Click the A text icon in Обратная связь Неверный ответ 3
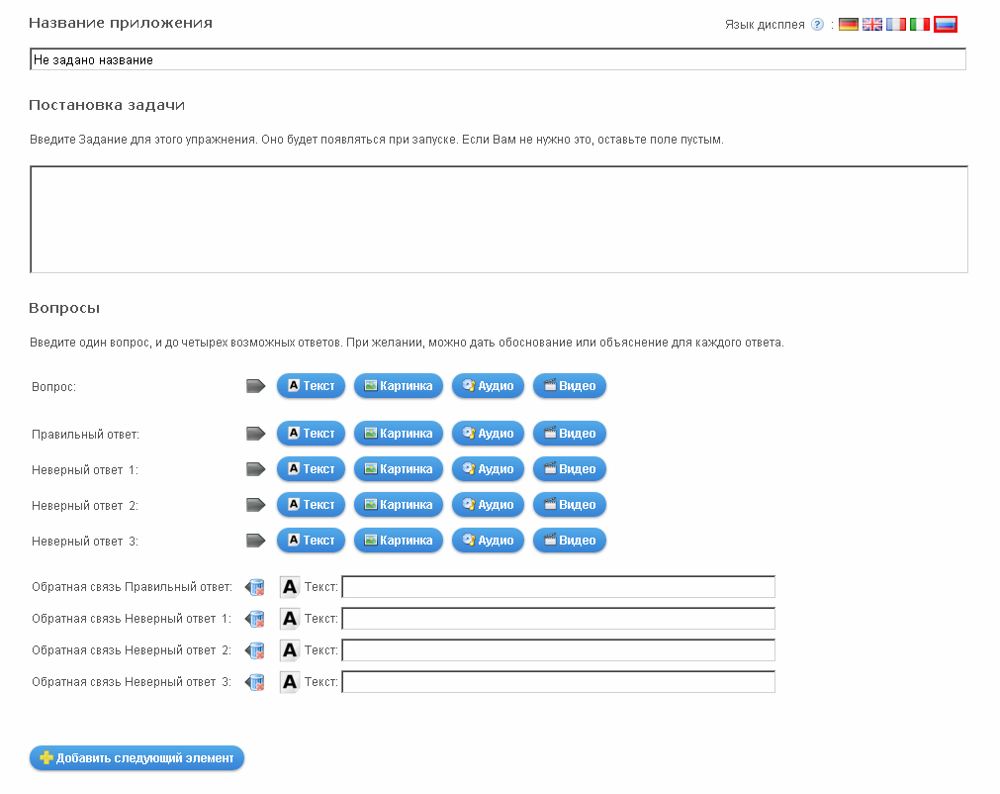1000x794 pixels. [290, 682]
